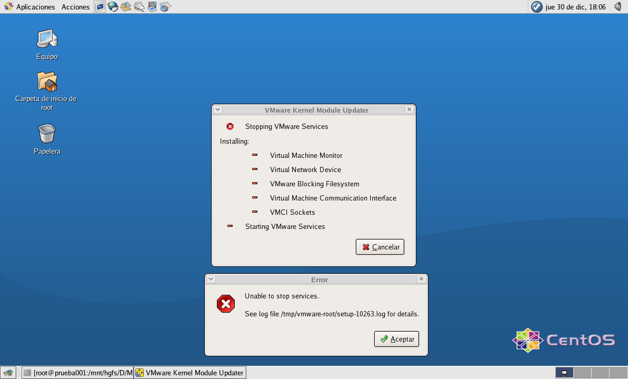628x379 pixels.
Task: Select the Papelera trash icon
Action: (x=47, y=138)
